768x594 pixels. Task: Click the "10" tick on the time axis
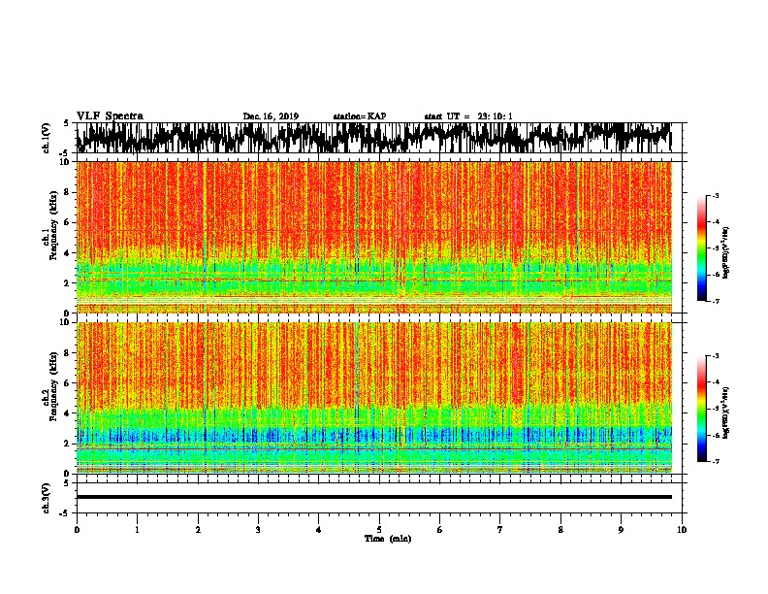pyautogui.click(x=682, y=530)
